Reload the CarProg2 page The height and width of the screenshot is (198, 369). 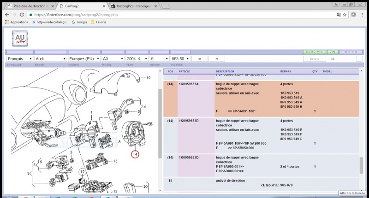pos(22,15)
